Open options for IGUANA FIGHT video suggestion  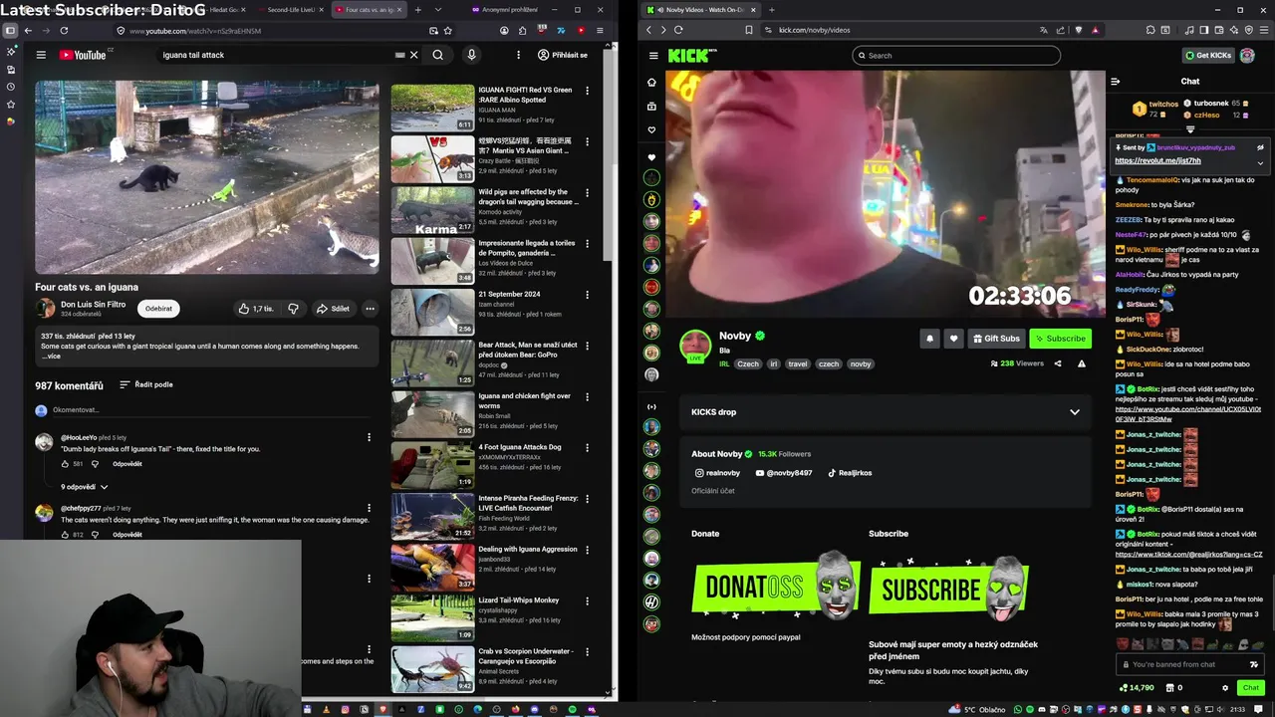click(x=587, y=91)
